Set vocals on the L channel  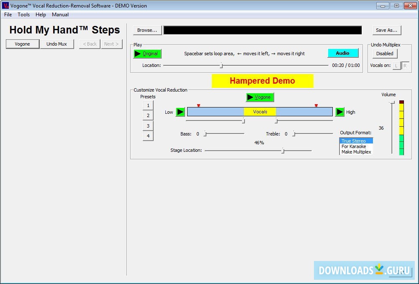(x=396, y=66)
